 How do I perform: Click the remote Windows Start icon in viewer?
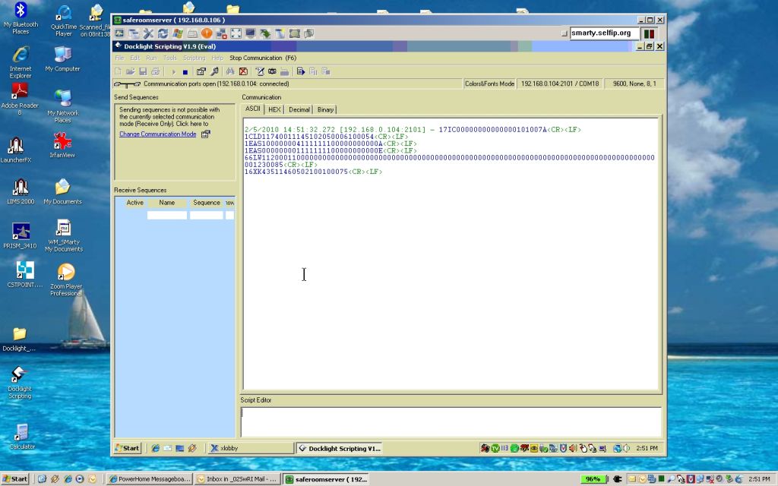point(177,33)
